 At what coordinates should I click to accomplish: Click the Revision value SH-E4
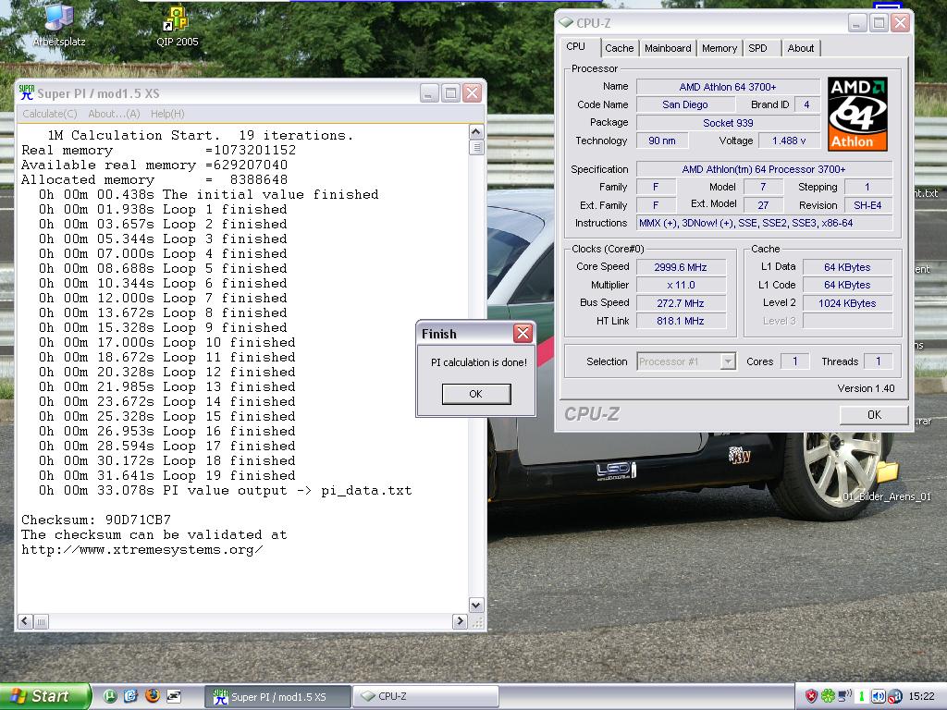tap(867, 205)
